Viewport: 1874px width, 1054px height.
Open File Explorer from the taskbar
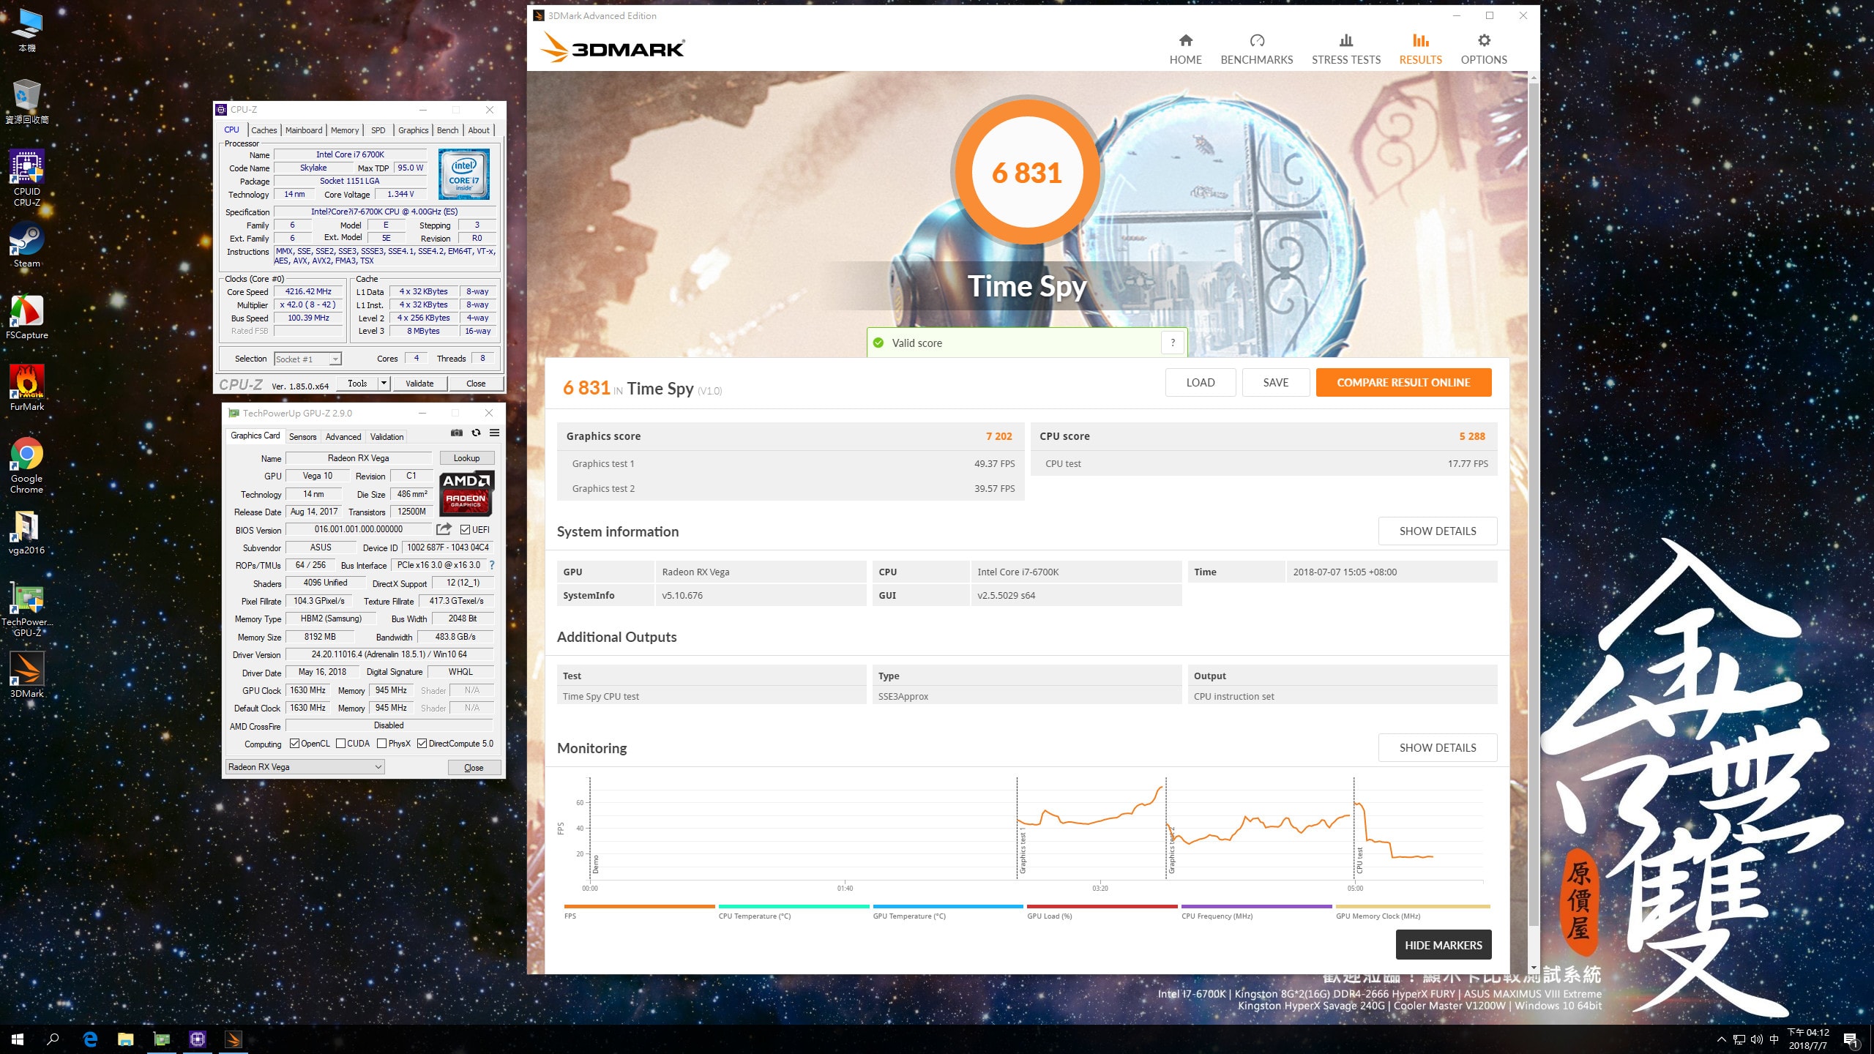point(126,1039)
